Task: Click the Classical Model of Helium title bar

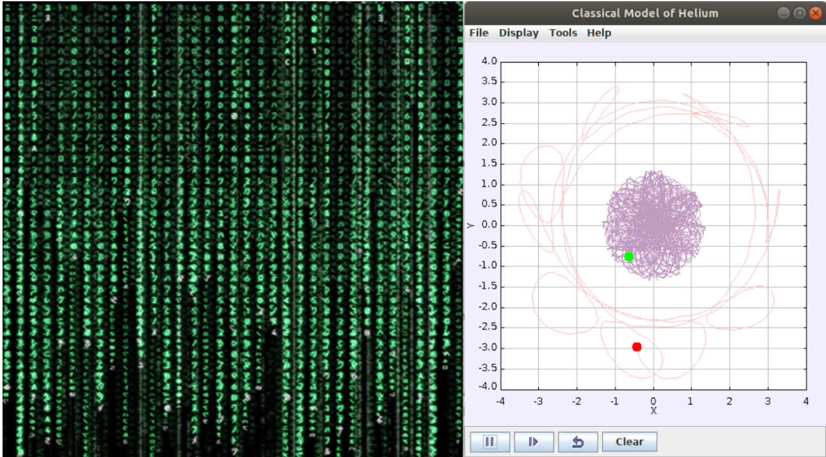Action: point(644,13)
